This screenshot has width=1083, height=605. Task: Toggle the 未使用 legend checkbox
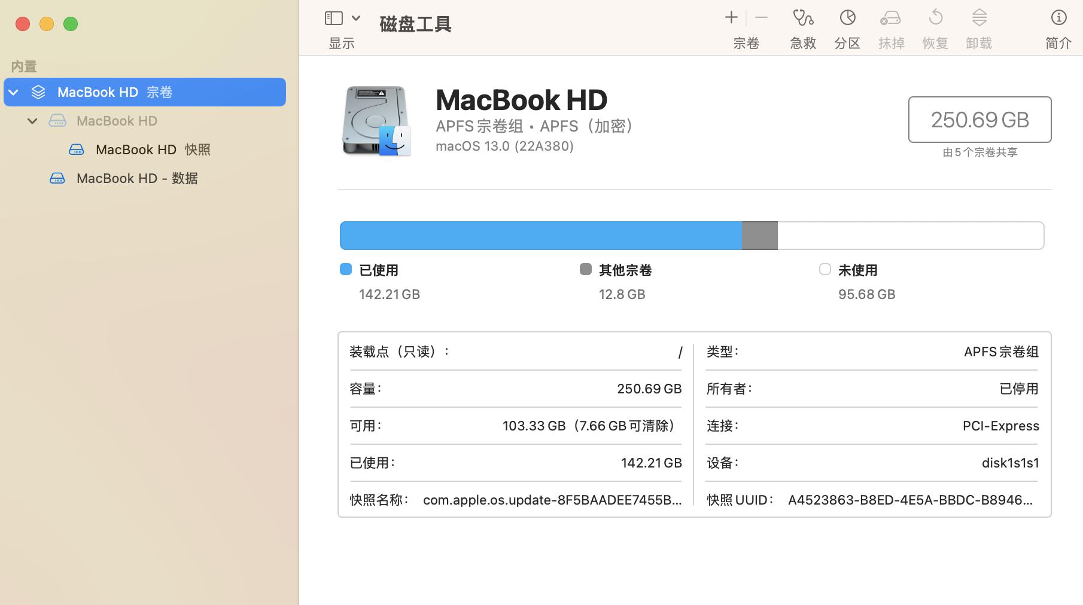click(825, 269)
